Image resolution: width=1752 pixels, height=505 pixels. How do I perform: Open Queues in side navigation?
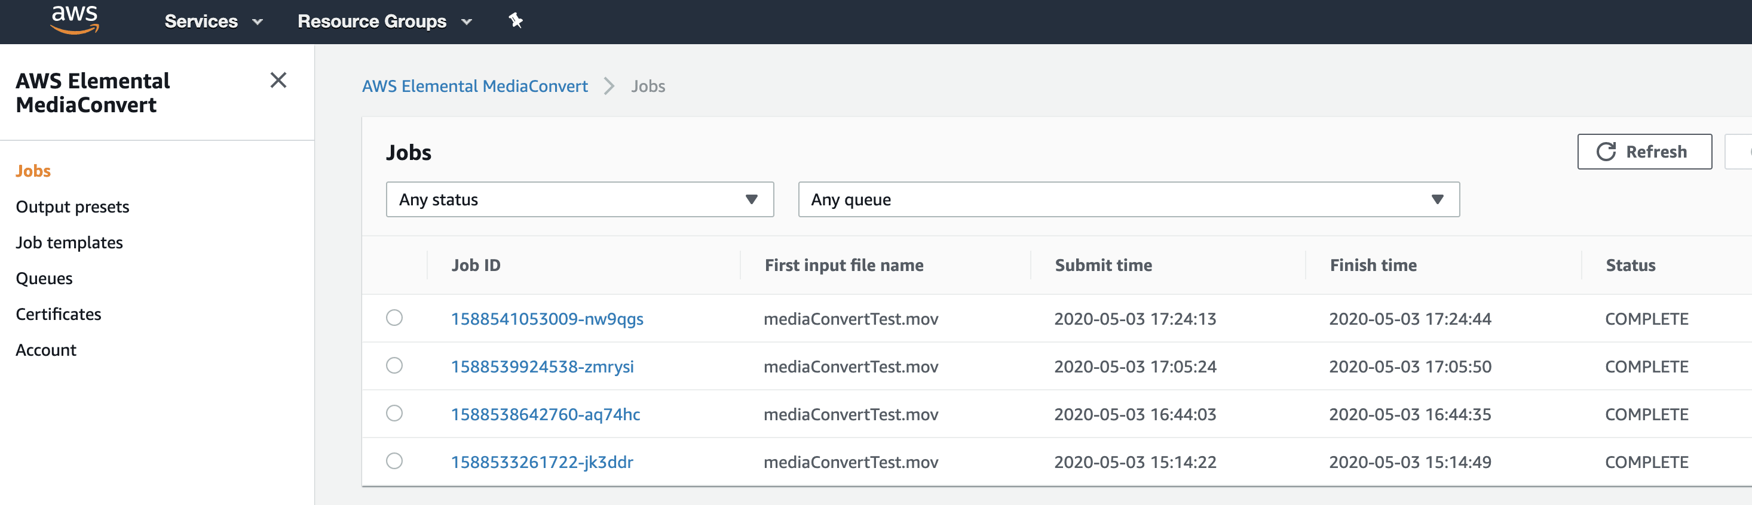pos(44,278)
